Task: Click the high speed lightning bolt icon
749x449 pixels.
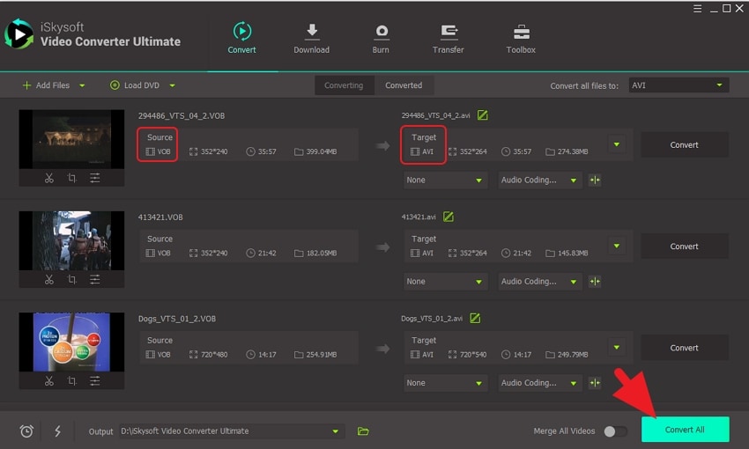Action: (58, 431)
